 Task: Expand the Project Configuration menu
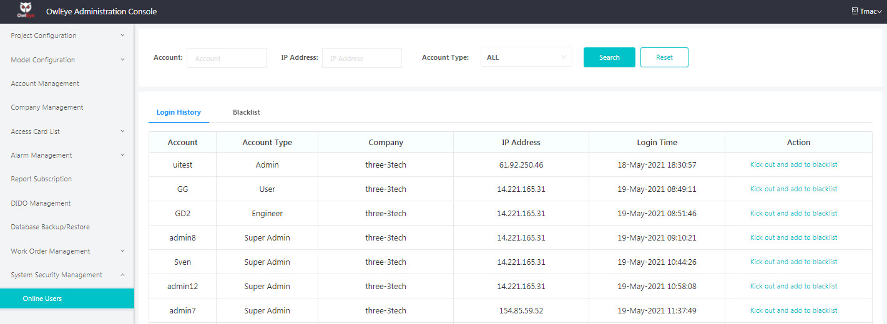click(x=67, y=36)
